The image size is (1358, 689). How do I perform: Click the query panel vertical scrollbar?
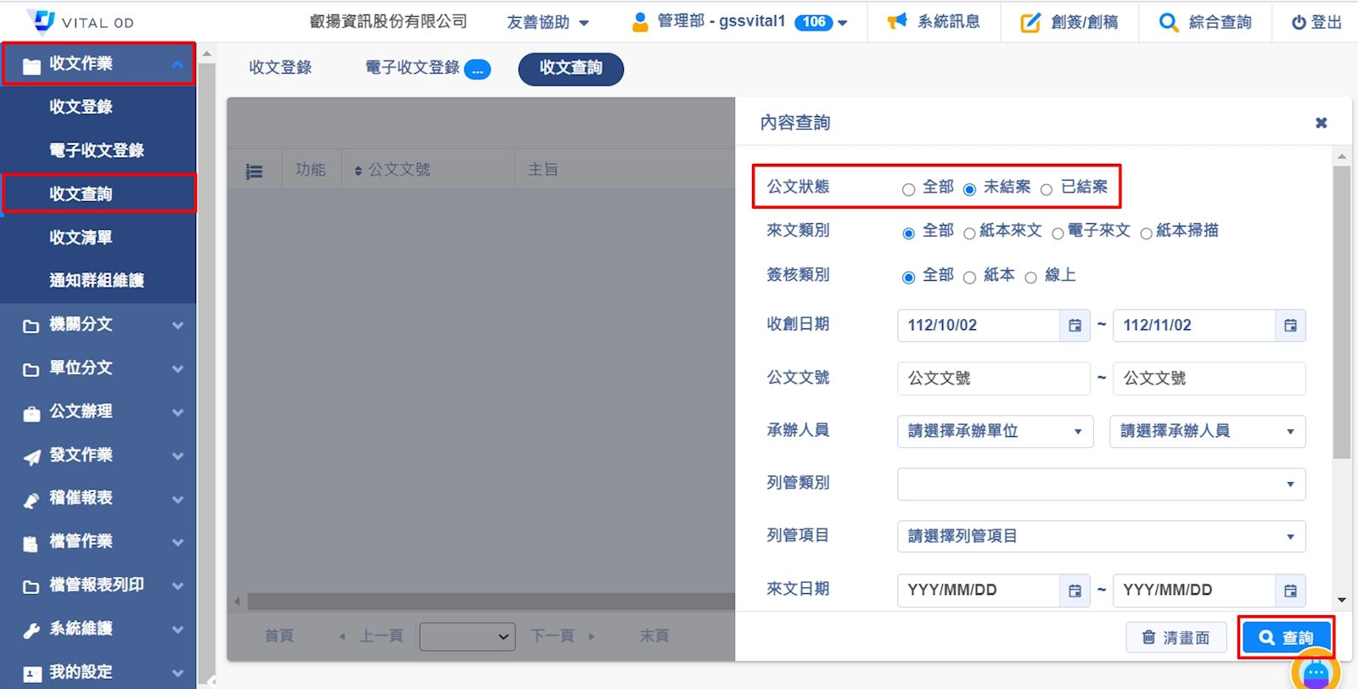(1341, 312)
